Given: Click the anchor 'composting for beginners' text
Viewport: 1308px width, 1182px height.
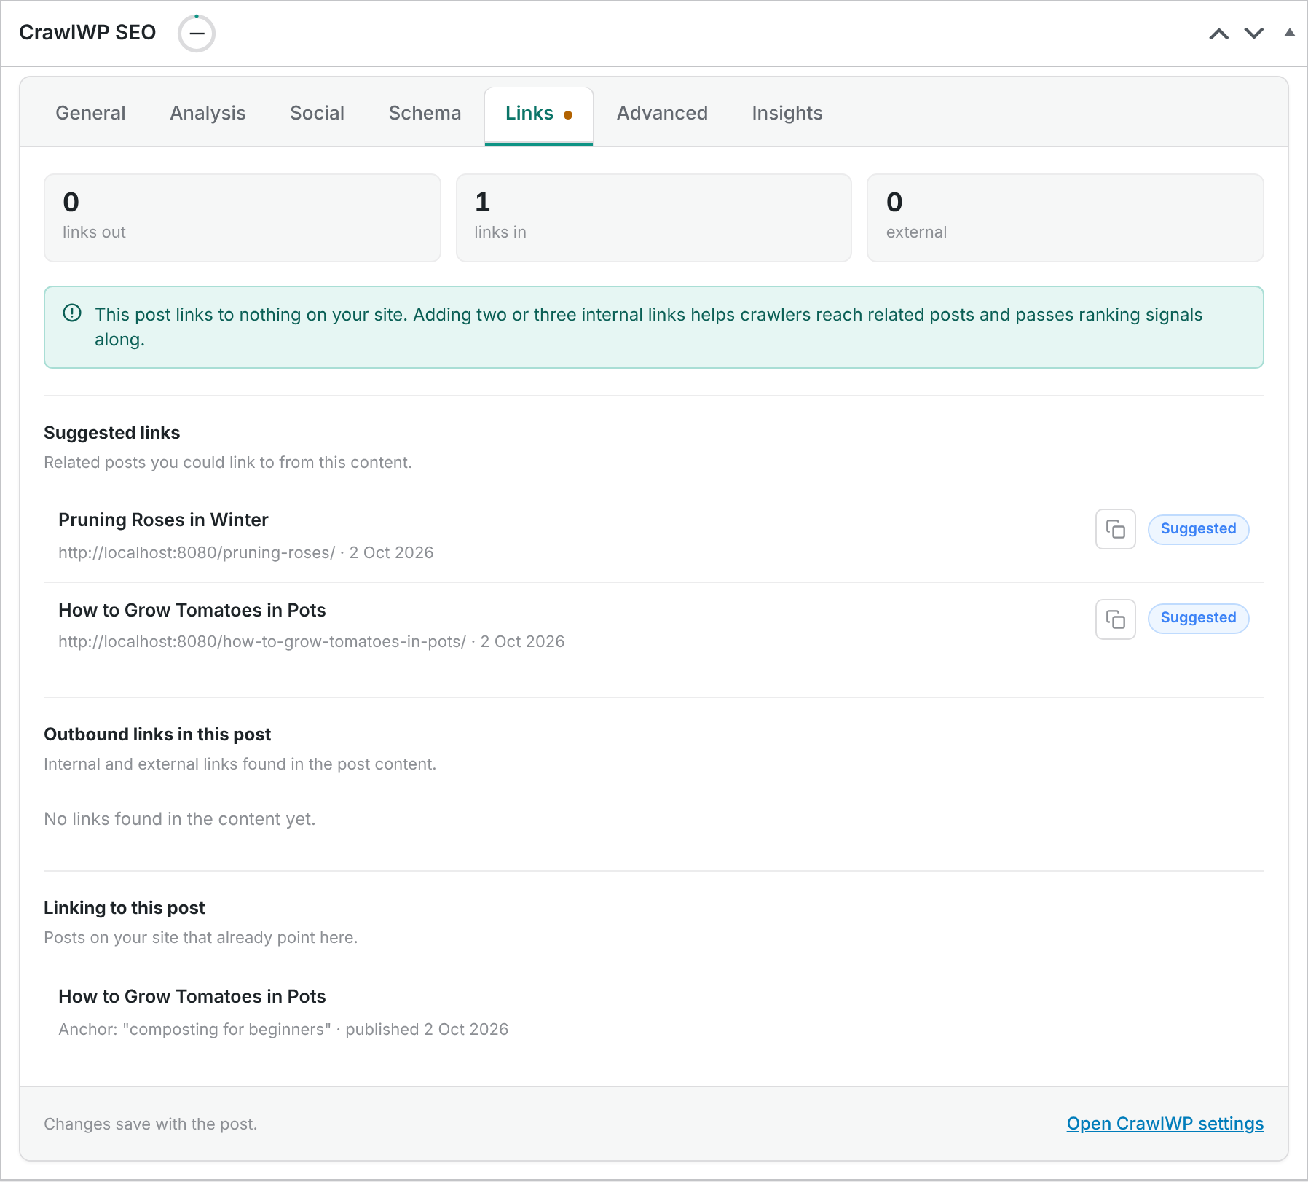Looking at the screenshot, I should pos(226,1029).
